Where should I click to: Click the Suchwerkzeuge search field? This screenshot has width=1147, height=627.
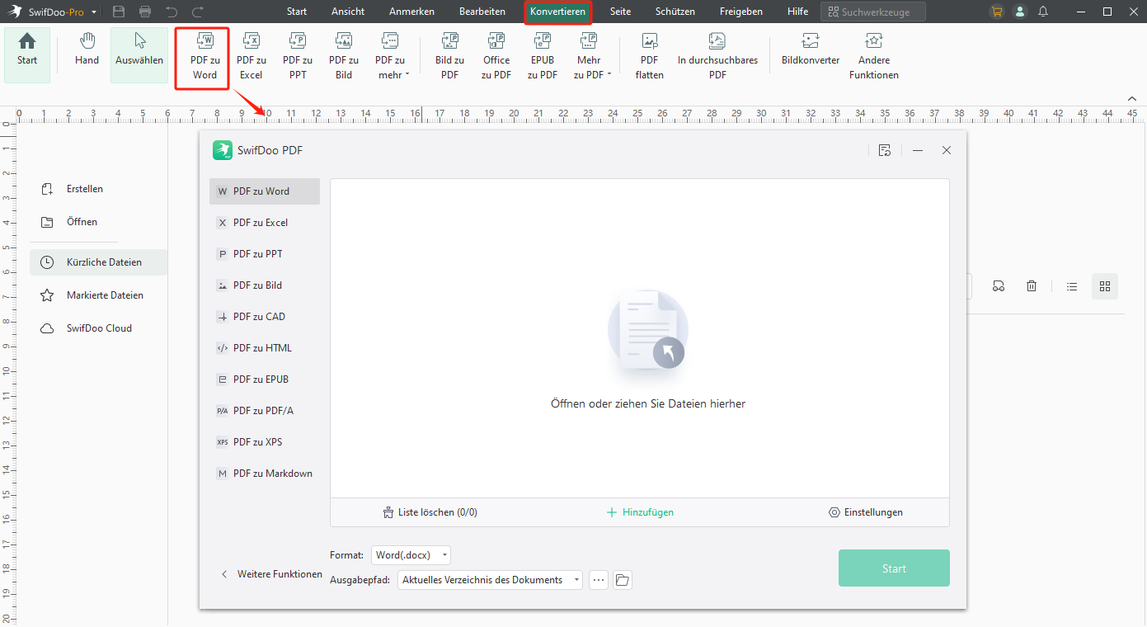[x=873, y=12]
